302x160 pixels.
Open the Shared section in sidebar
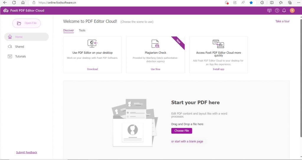19,47
